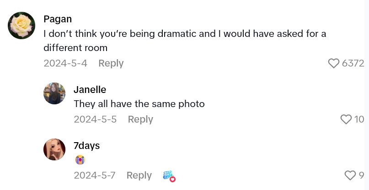Click the crying emoji in 7days' comment
The height and width of the screenshot is (190, 369).
click(x=80, y=160)
